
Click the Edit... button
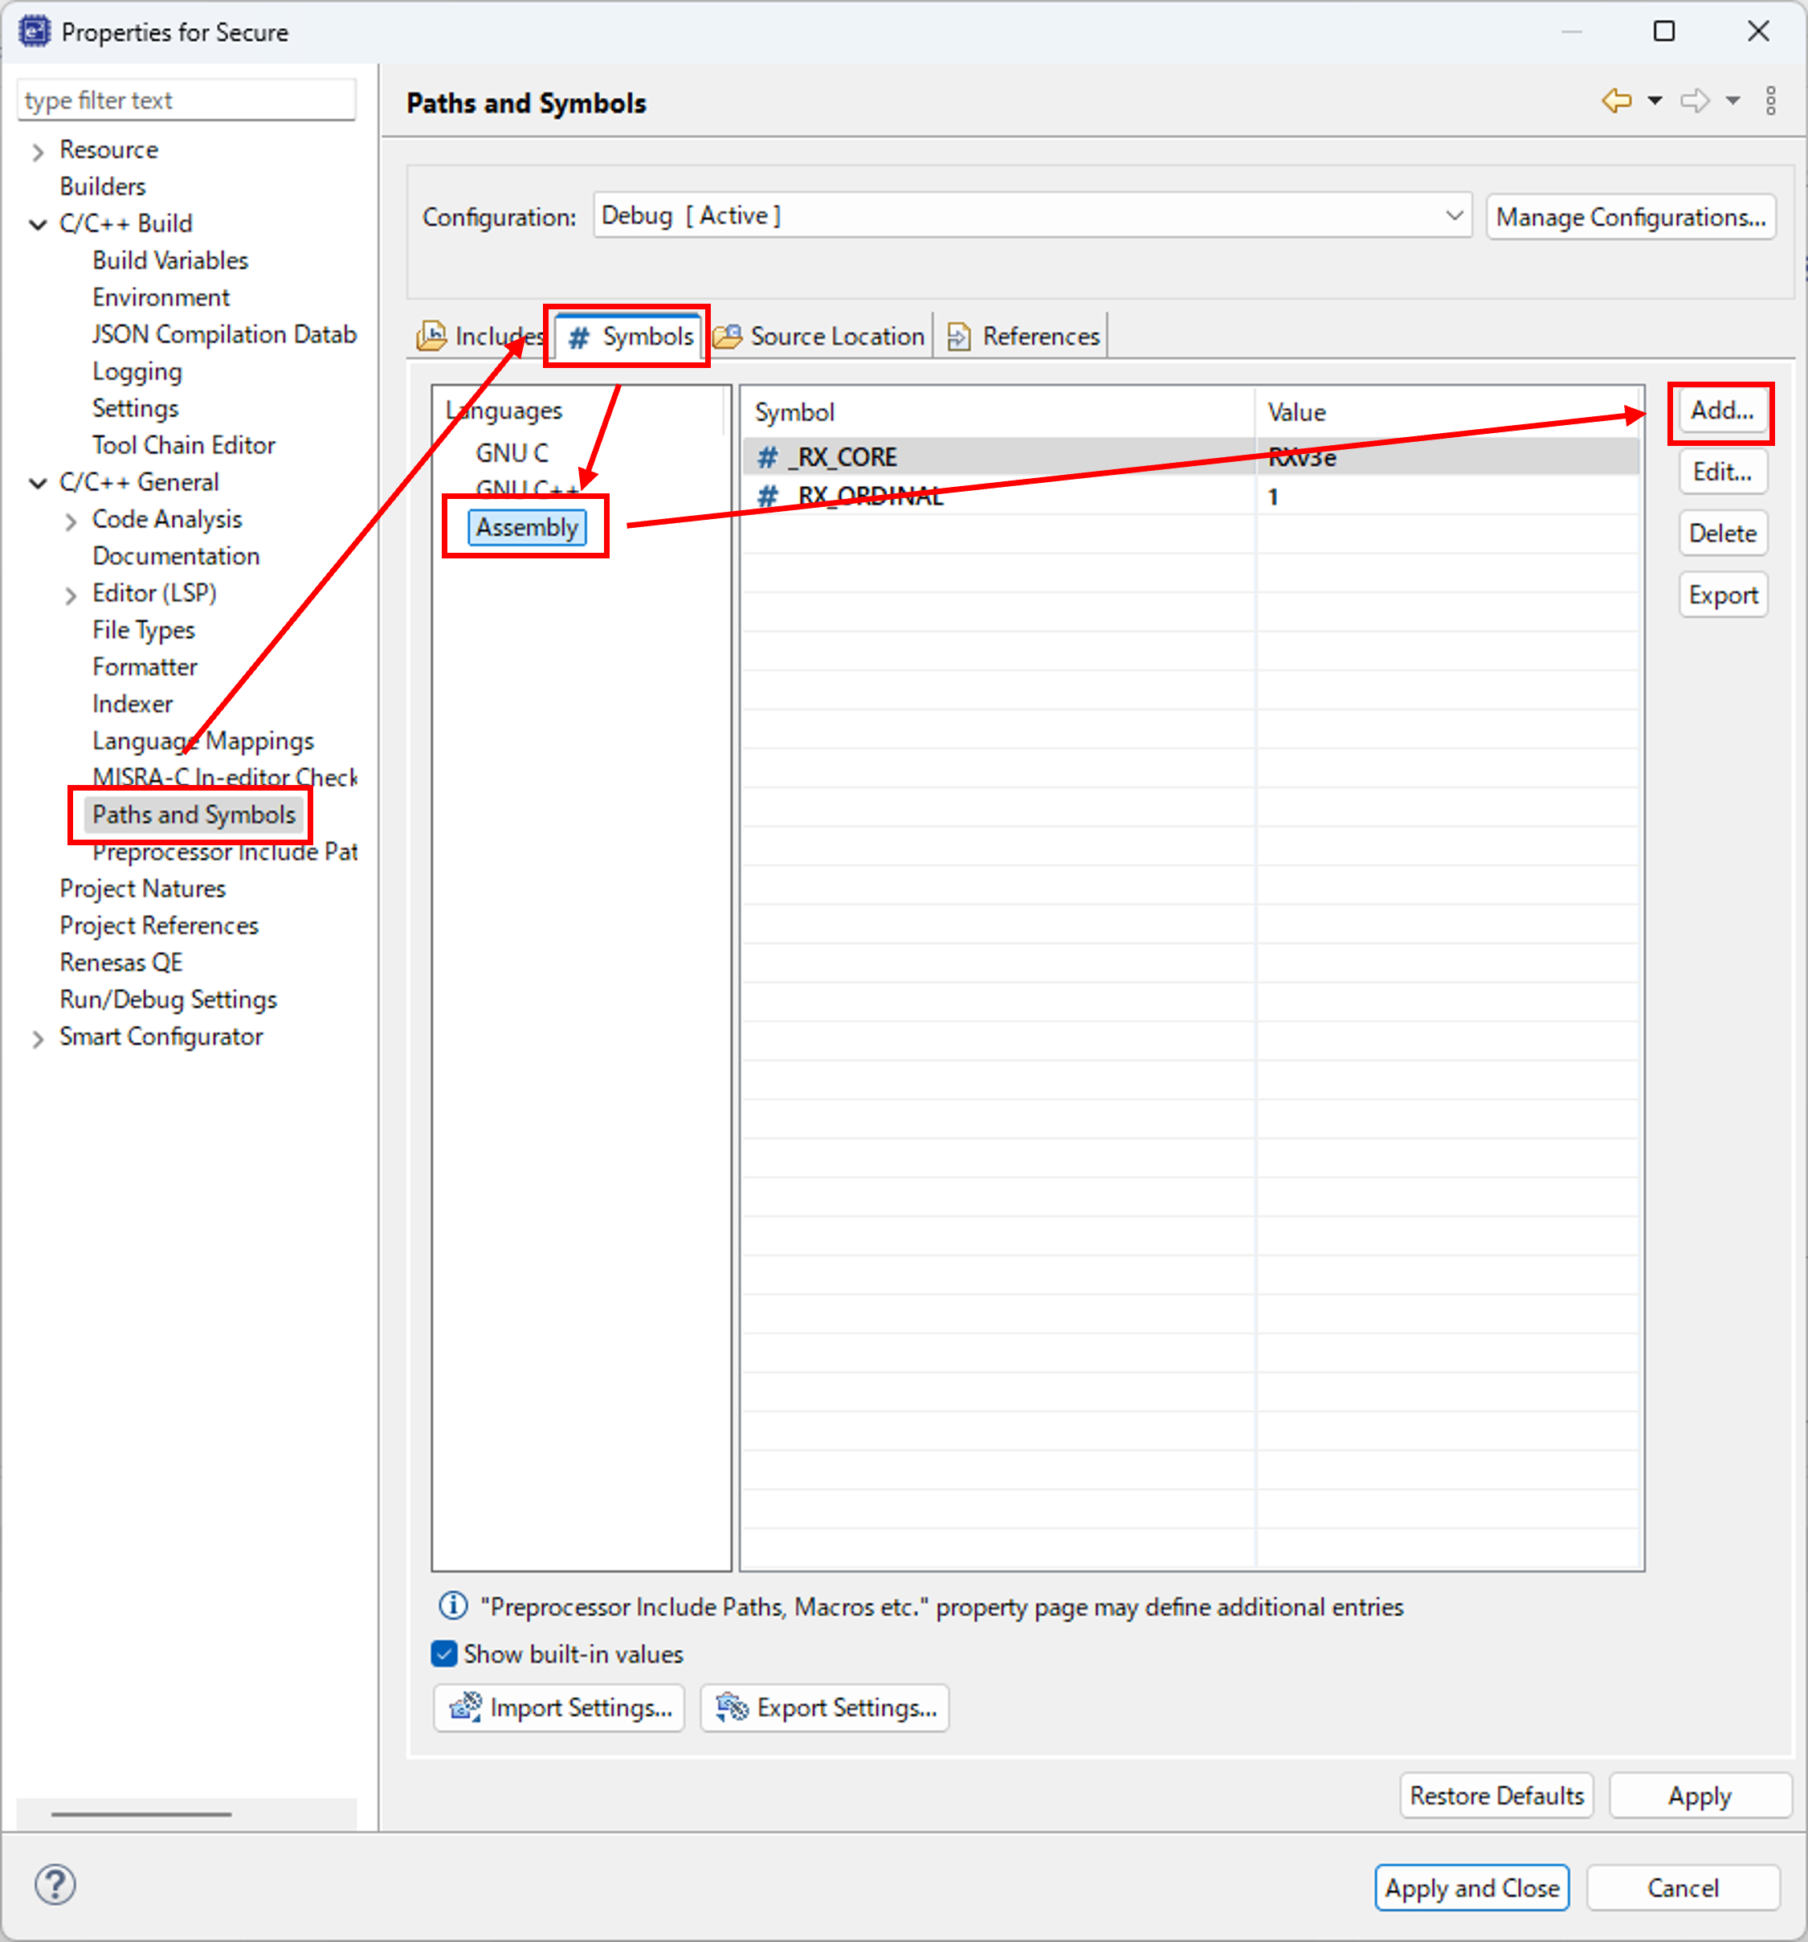[1722, 472]
